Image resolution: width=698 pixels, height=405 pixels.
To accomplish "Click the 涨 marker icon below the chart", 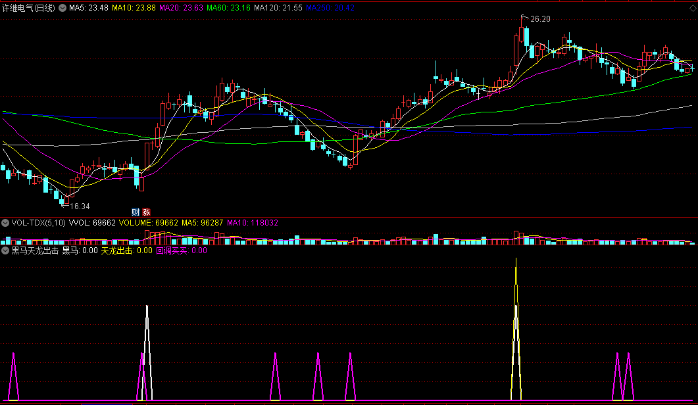I will [146, 212].
